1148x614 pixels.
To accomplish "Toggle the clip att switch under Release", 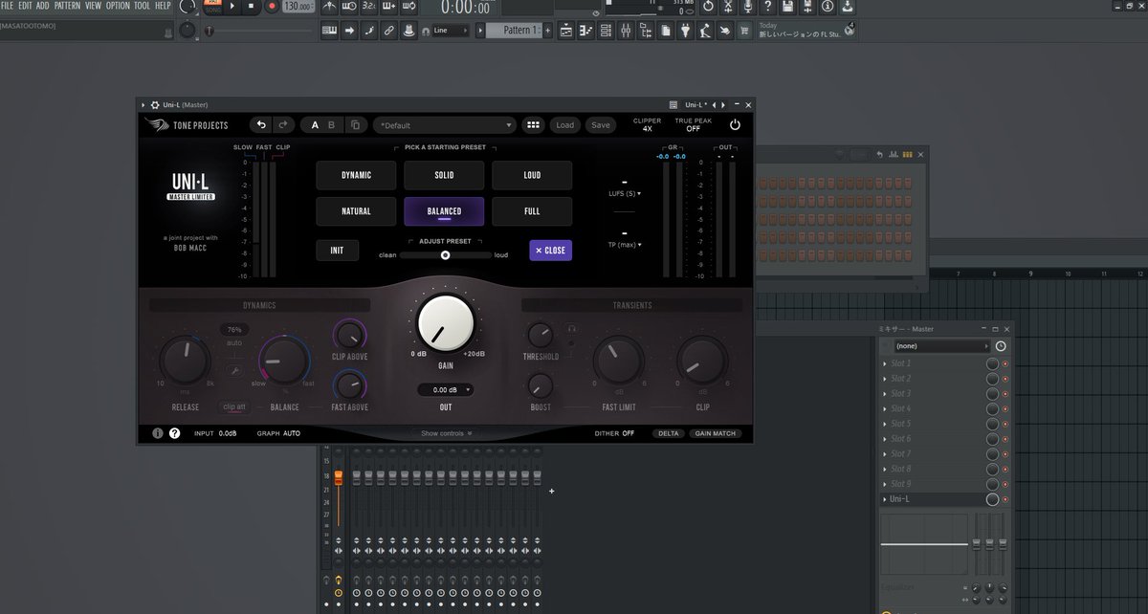I will click(234, 407).
